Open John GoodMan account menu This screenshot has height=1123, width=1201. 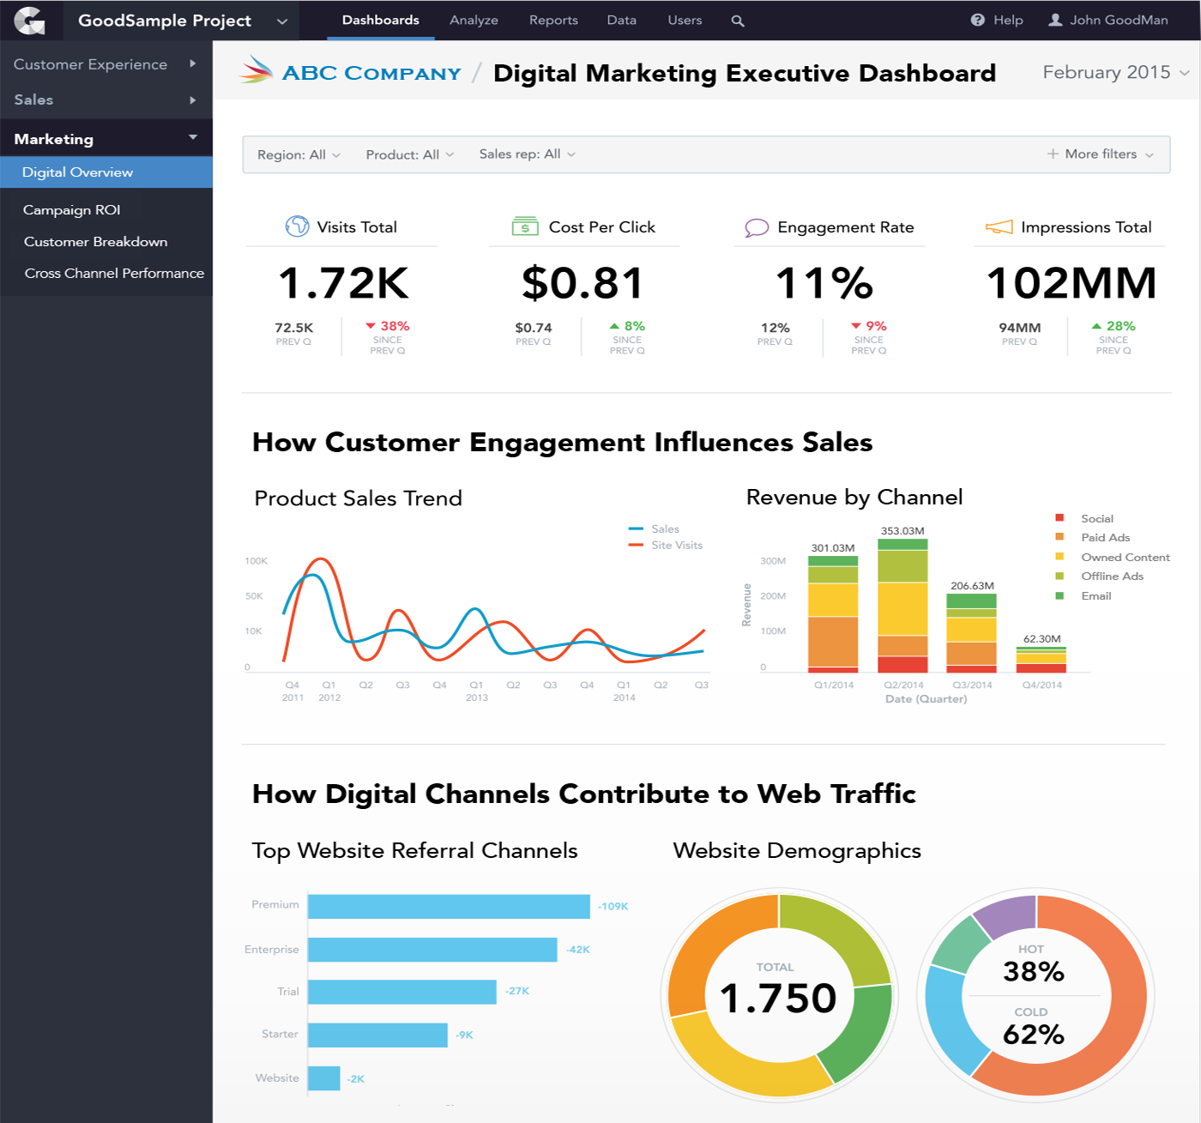[x=1108, y=20]
